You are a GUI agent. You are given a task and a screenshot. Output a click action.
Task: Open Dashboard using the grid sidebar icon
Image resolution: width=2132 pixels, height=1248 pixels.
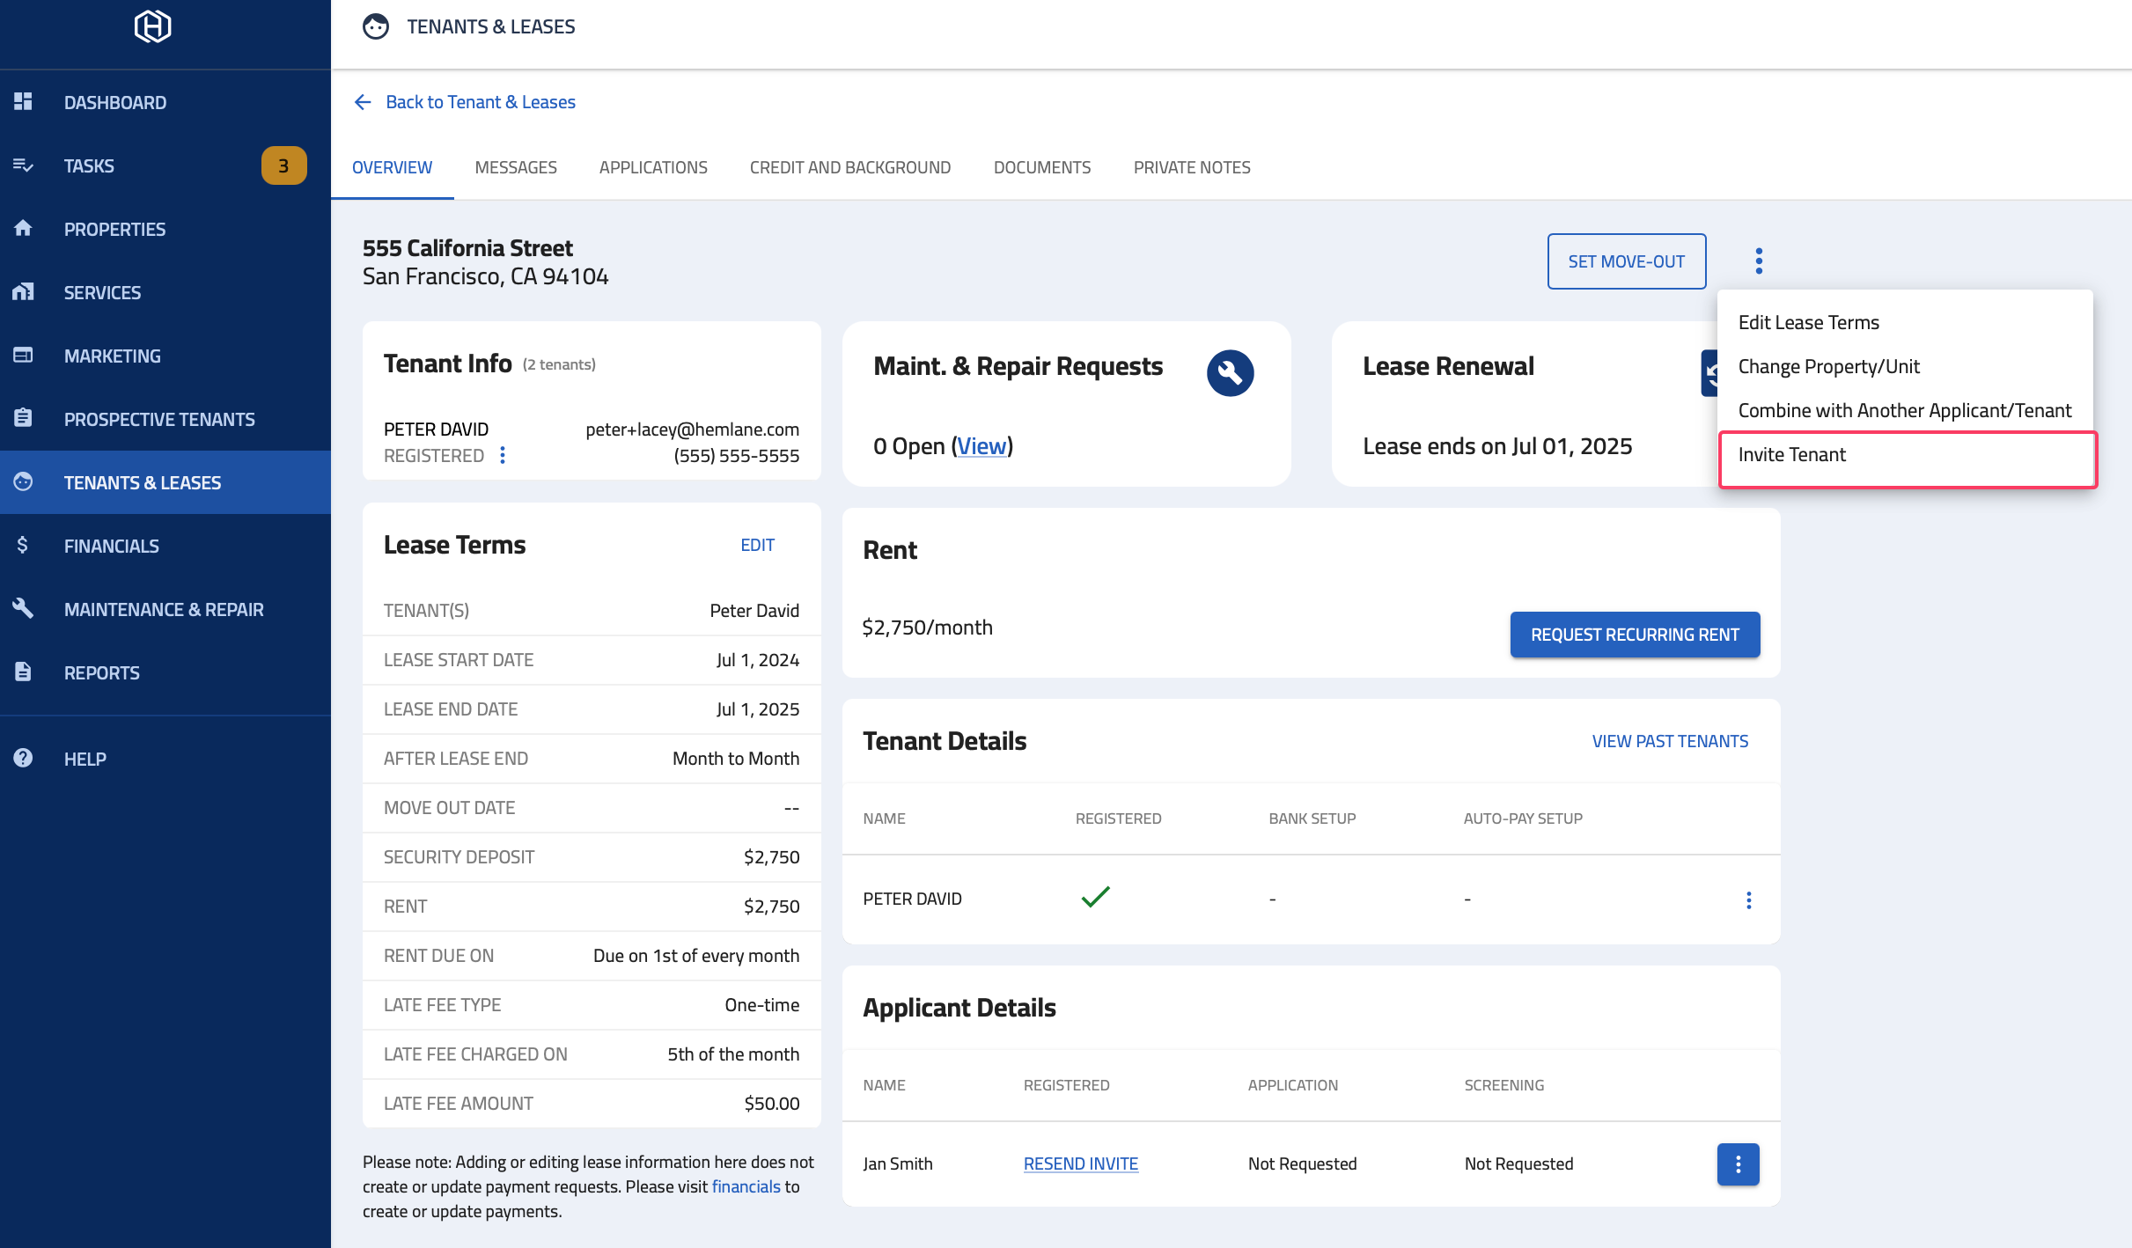(23, 102)
